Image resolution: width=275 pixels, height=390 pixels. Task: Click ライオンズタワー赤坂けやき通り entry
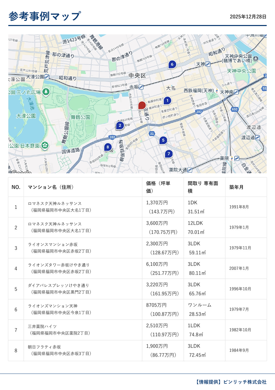[59, 265]
